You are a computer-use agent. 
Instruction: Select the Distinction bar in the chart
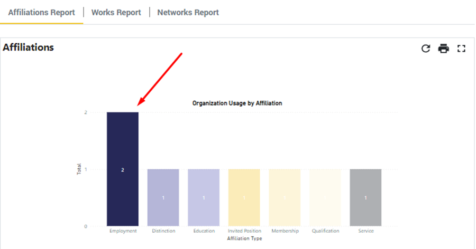coord(163,198)
